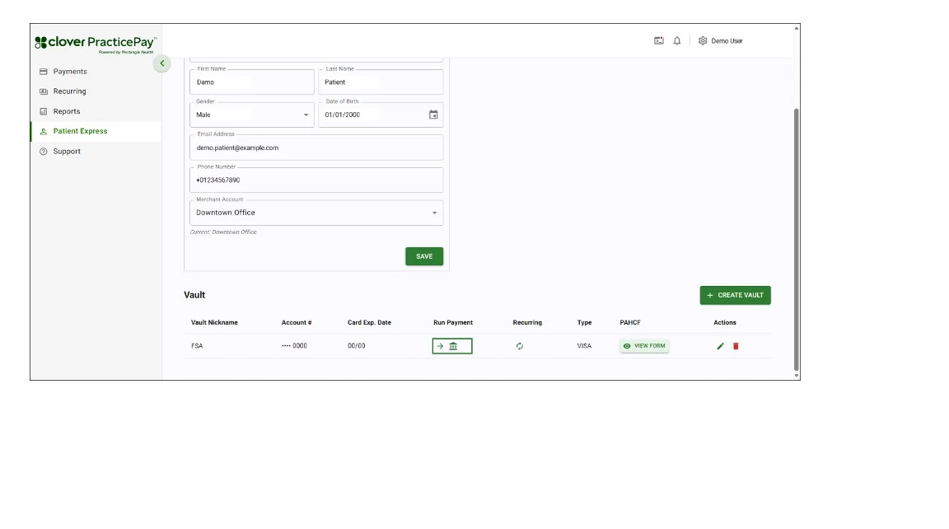The height and width of the screenshot is (529, 949).
Task: Click the Payments icon in the sidebar
Action: tap(42, 72)
